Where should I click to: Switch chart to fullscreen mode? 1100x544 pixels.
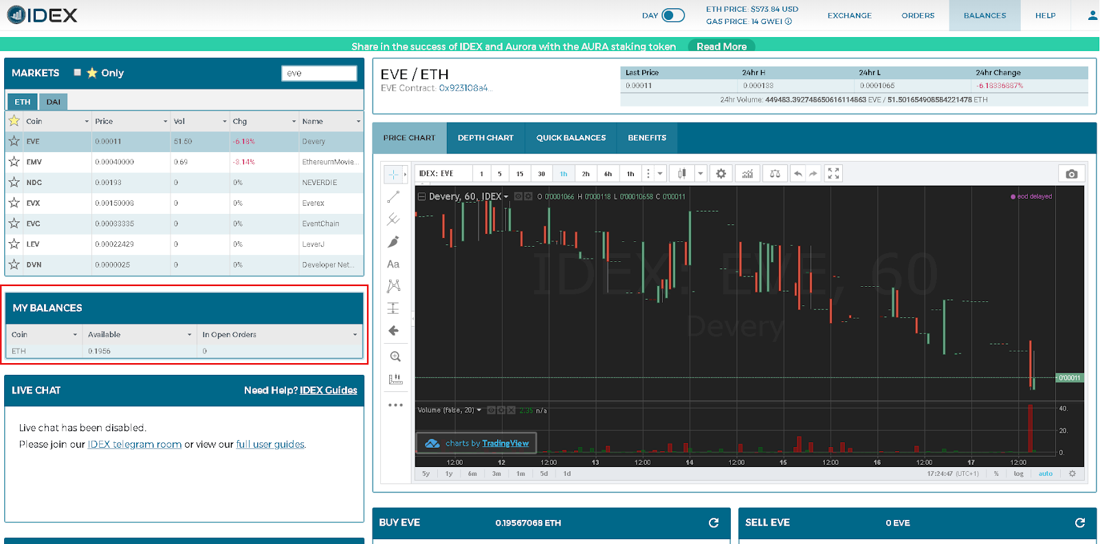833,174
